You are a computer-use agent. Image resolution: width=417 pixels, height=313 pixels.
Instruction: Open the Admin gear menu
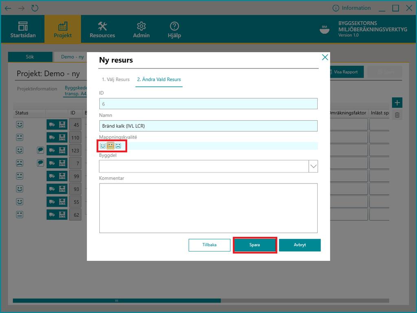click(x=141, y=29)
